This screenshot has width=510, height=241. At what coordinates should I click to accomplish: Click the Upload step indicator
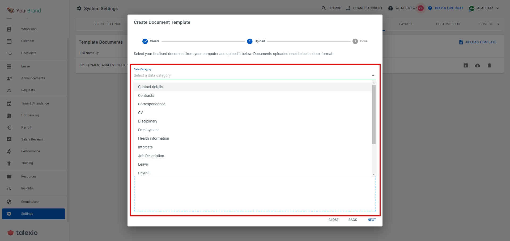pyautogui.click(x=256, y=41)
